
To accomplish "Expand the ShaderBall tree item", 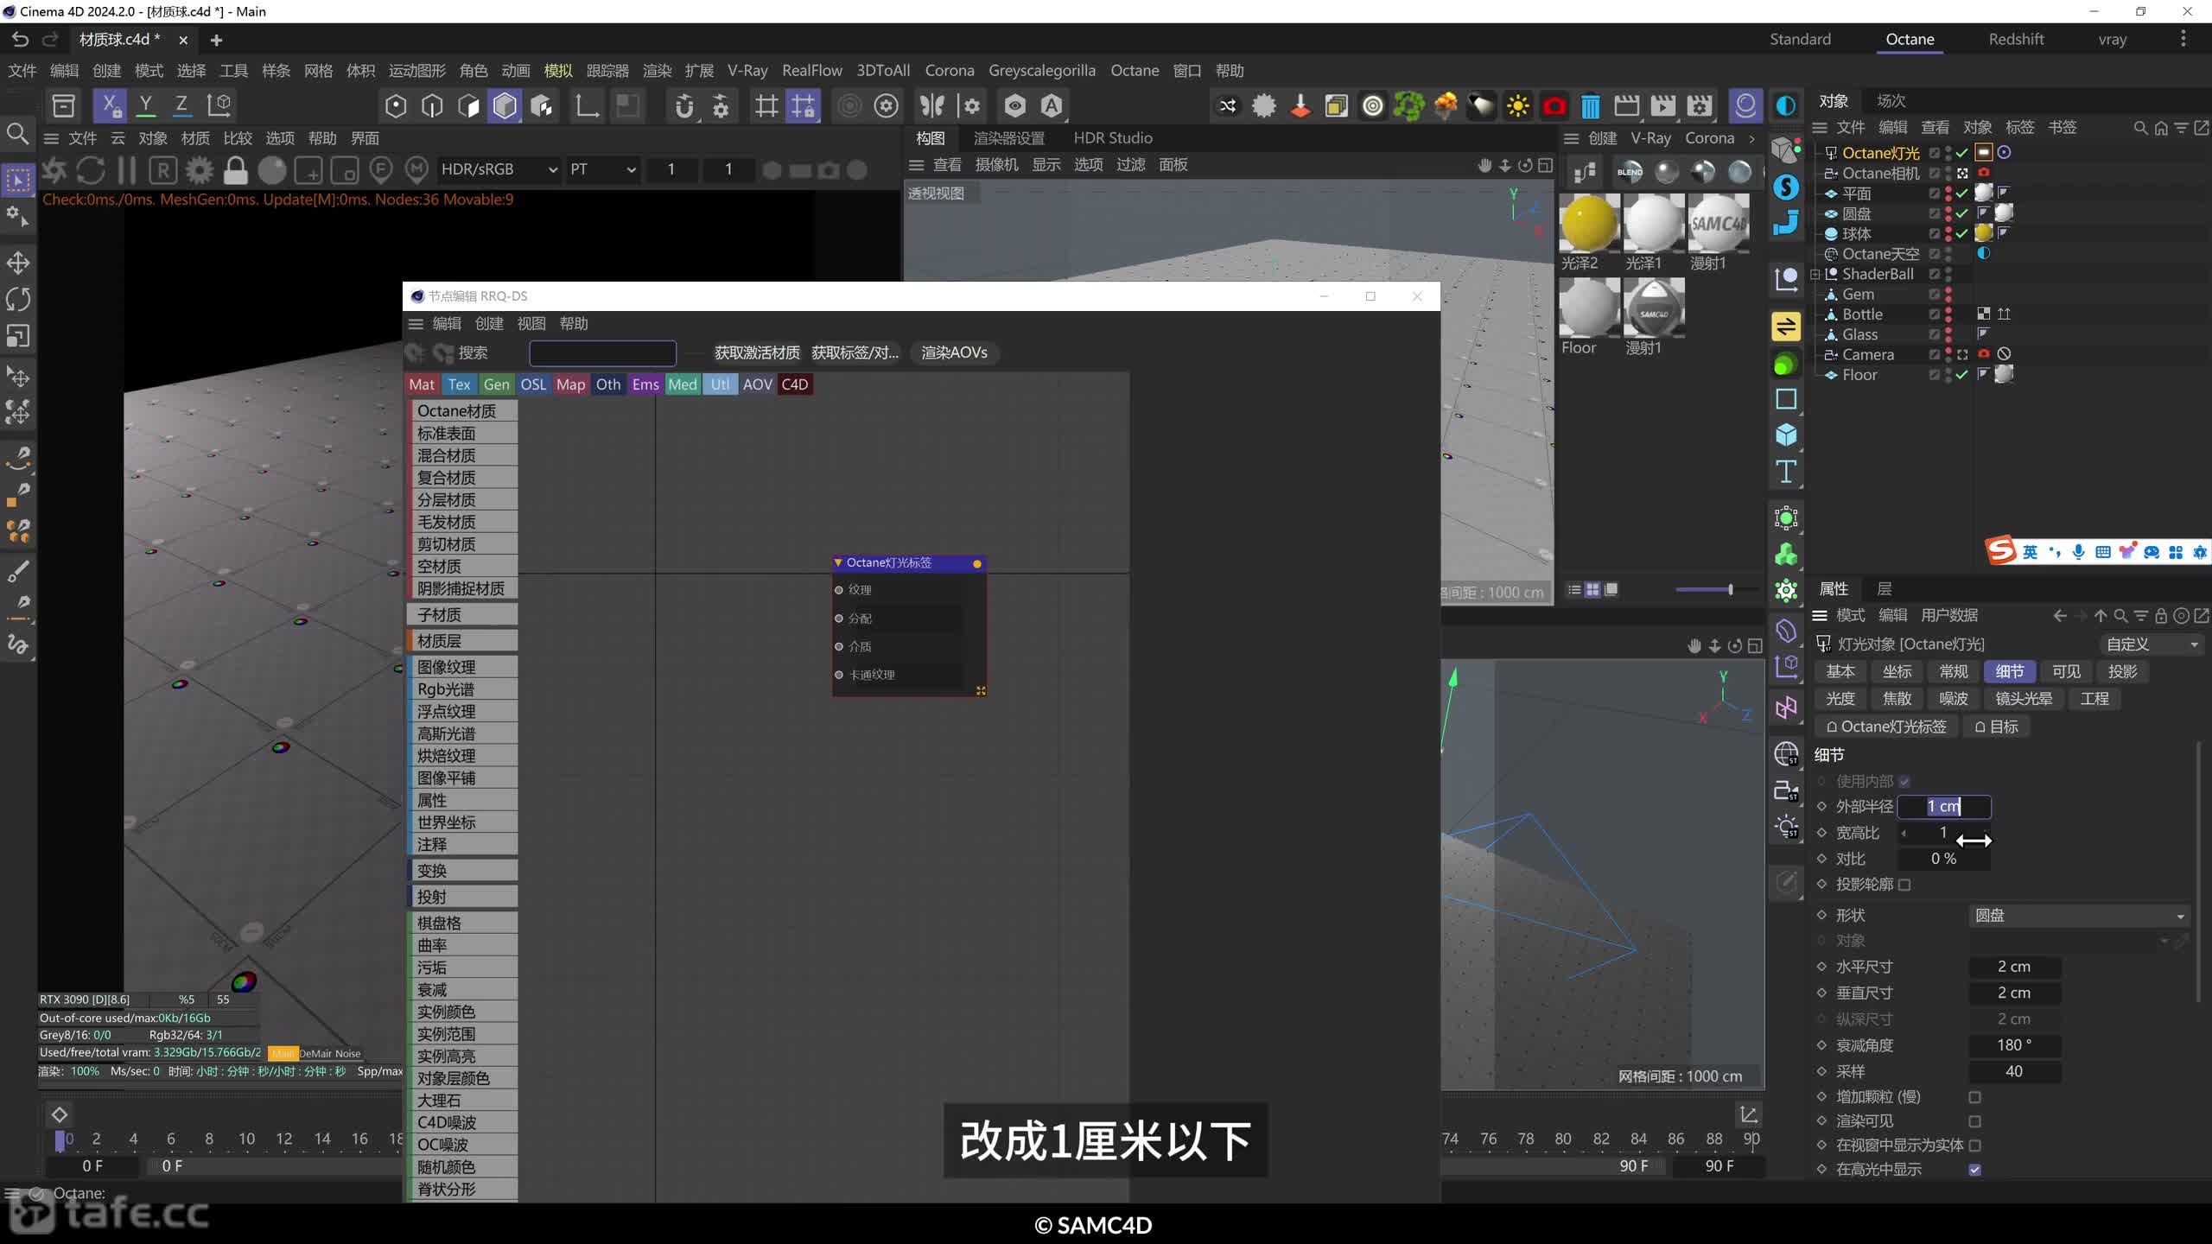I will [x=1815, y=275].
